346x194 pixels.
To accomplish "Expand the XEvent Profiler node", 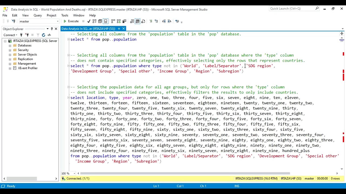I will coord(10,68).
